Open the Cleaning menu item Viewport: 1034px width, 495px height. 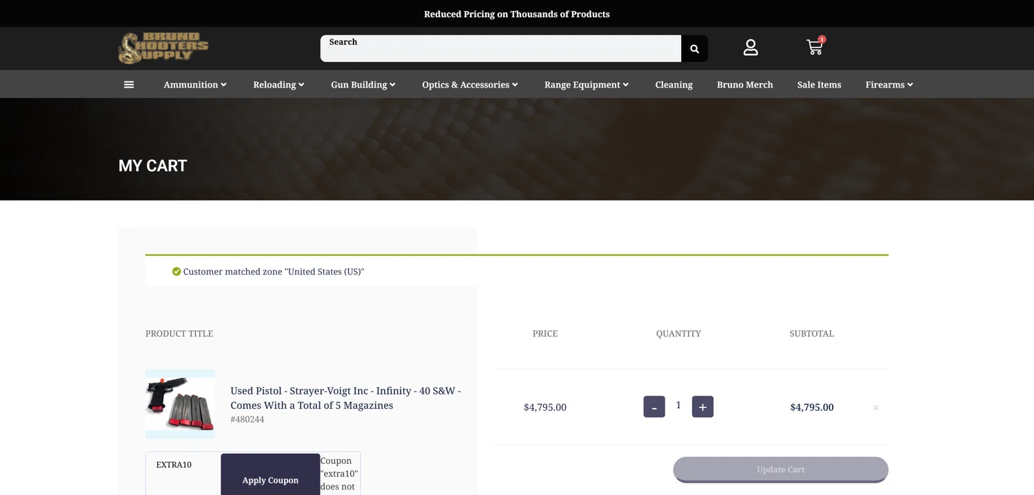(x=673, y=85)
